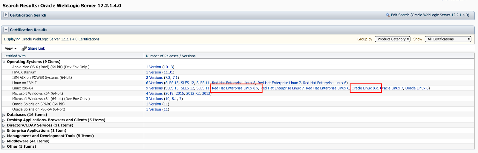The width and height of the screenshot is (478, 153).
Task: Open the 11.31 version link
Action: (x=168, y=72)
